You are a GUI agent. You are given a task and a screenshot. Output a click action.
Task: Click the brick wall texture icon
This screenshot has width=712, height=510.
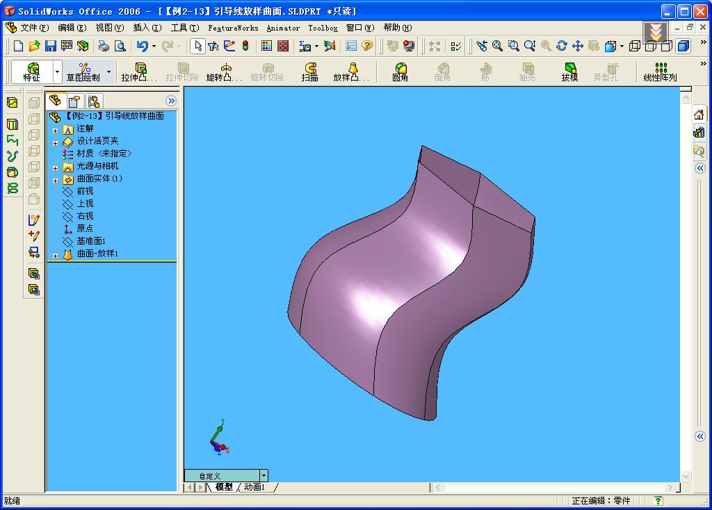pos(283,46)
